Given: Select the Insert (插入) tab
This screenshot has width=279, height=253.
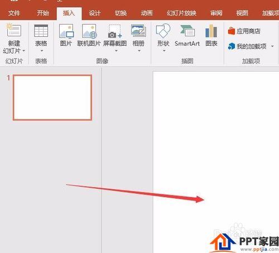Looking at the screenshot, I should coord(69,13).
